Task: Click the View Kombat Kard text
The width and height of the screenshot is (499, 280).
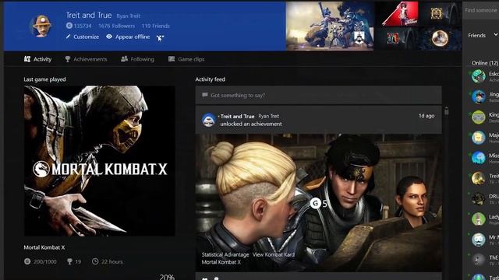Action: (274, 254)
